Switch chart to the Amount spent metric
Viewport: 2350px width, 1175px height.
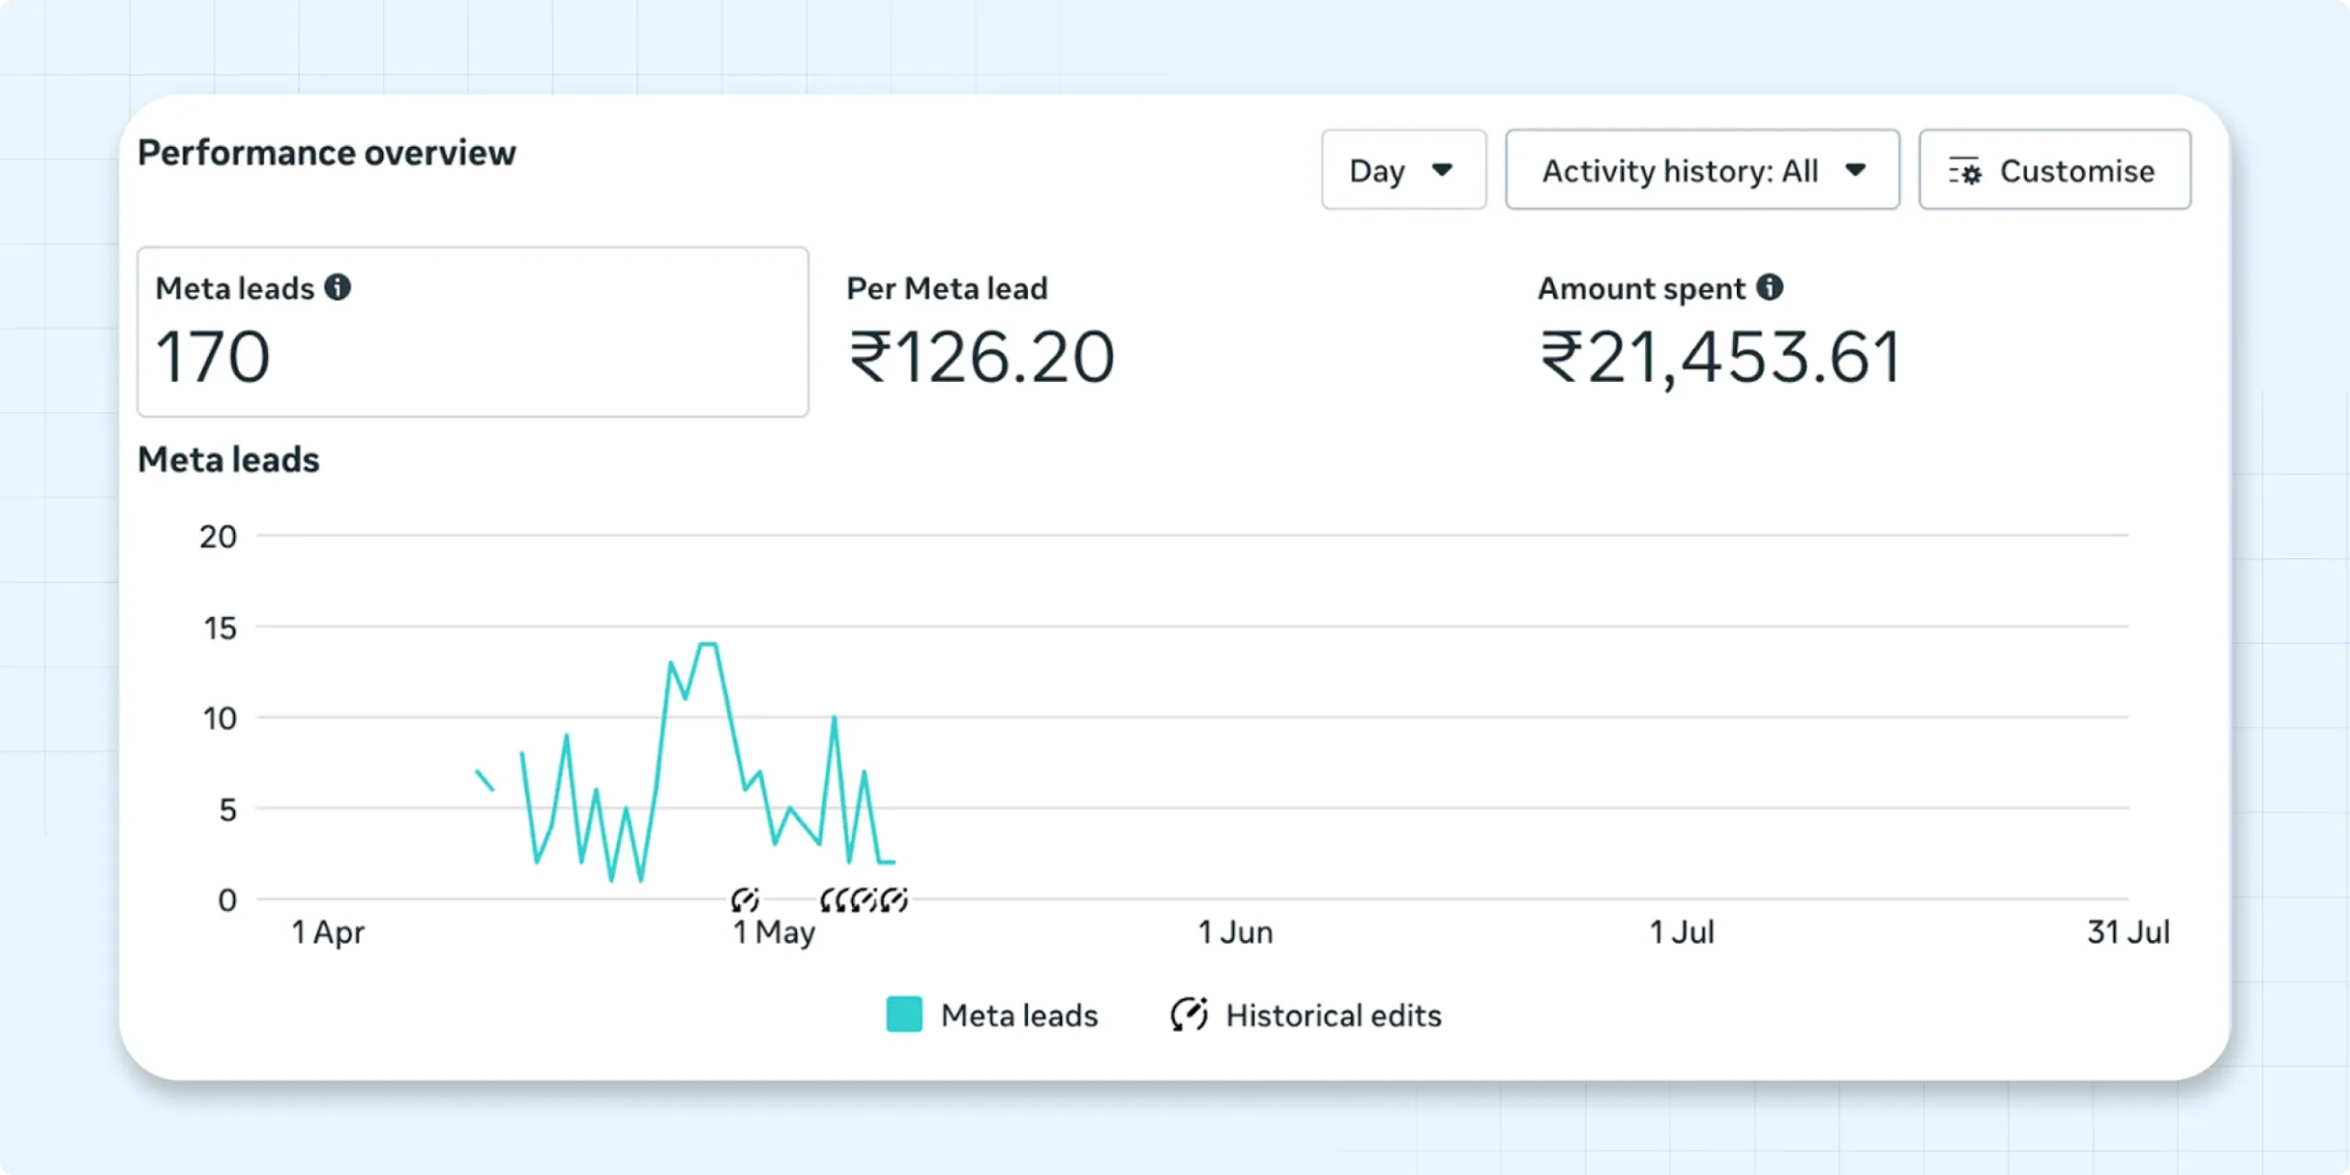tap(1718, 331)
